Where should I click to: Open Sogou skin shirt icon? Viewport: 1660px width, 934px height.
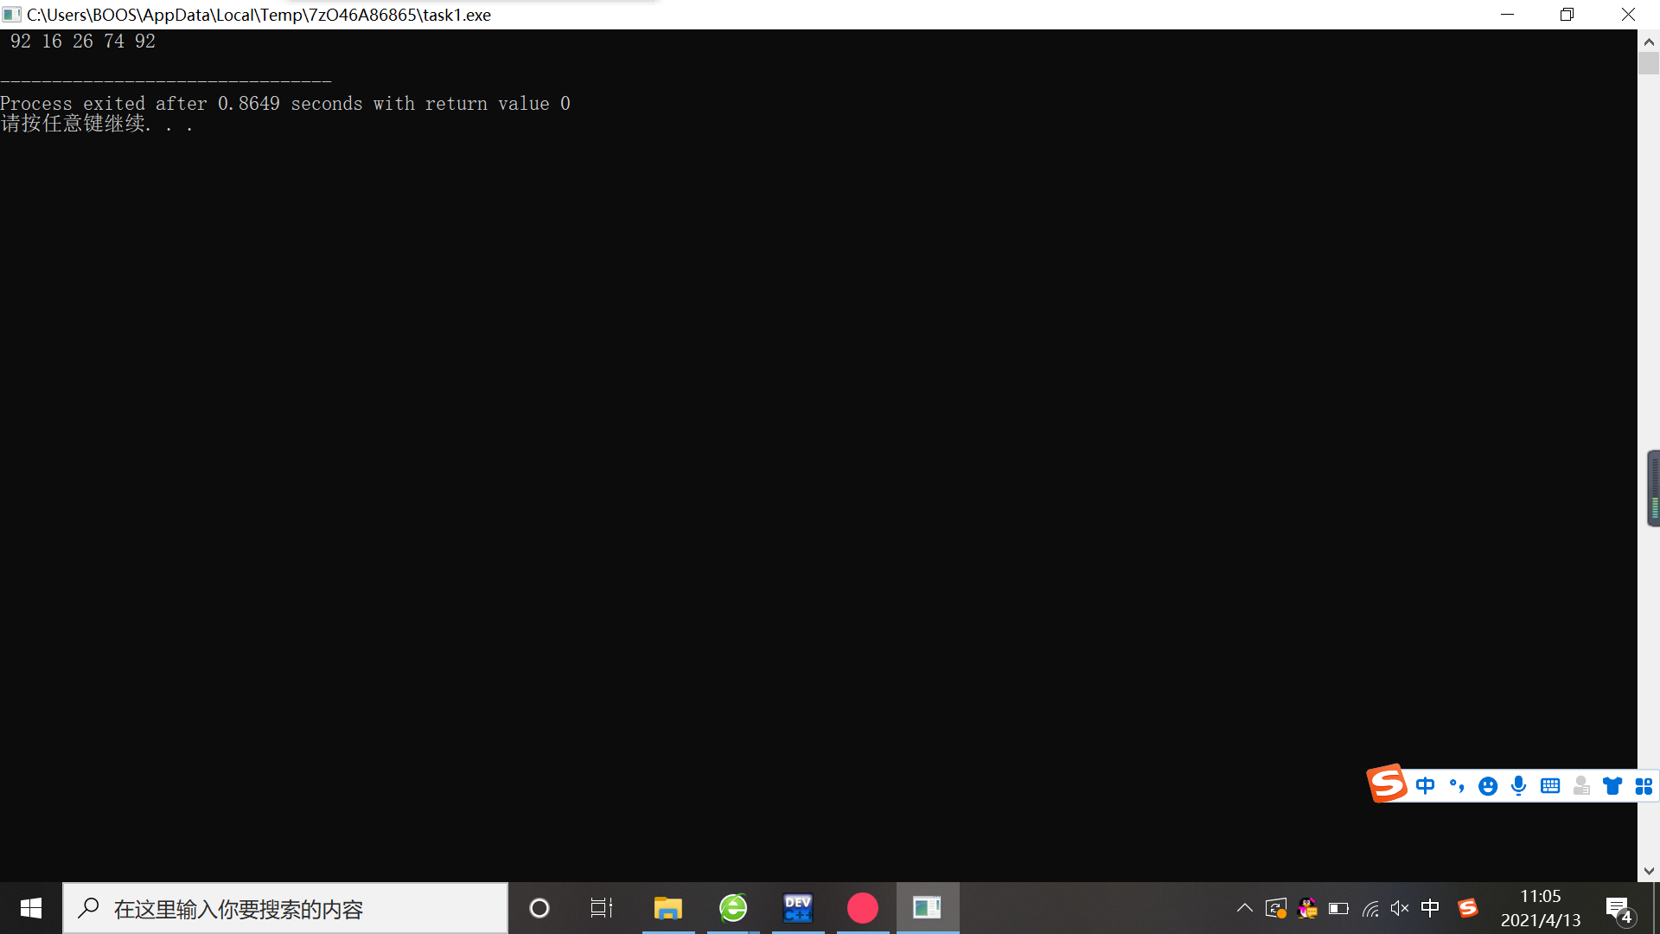pos(1612,785)
